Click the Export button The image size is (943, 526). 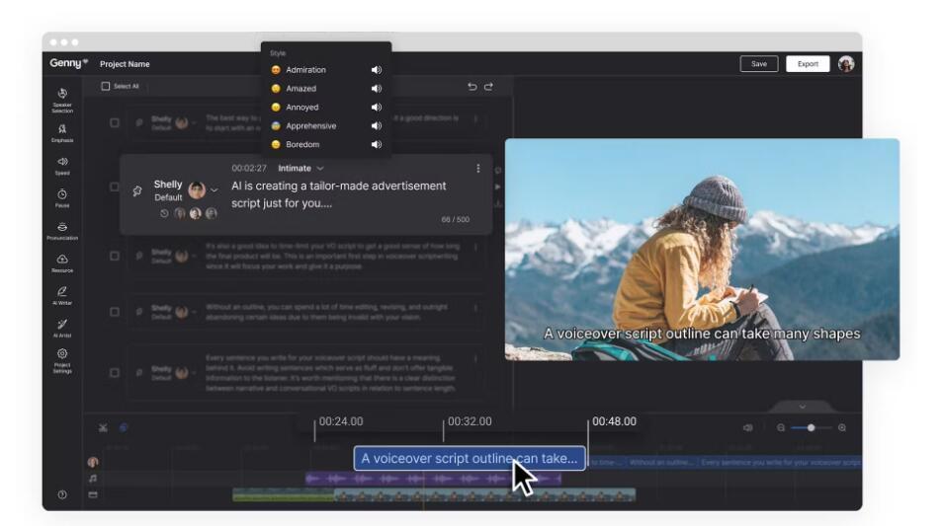[808, 63]
